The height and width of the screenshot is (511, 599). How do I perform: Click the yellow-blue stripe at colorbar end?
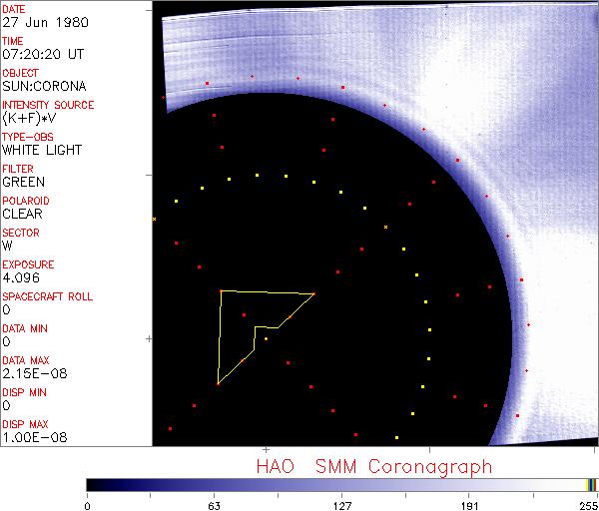click(591, 484)
